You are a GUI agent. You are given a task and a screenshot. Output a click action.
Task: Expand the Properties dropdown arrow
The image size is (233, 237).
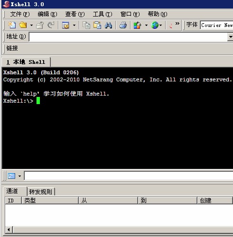tap(74, 25)
